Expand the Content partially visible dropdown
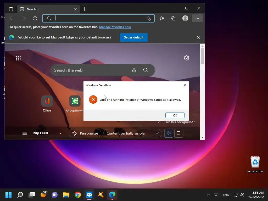 [x=133, y=133]
